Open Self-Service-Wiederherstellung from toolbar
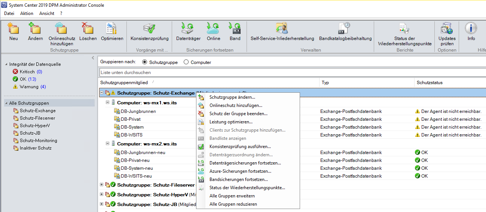The height and width of the screenshot is (212, 486). [282, 28]
